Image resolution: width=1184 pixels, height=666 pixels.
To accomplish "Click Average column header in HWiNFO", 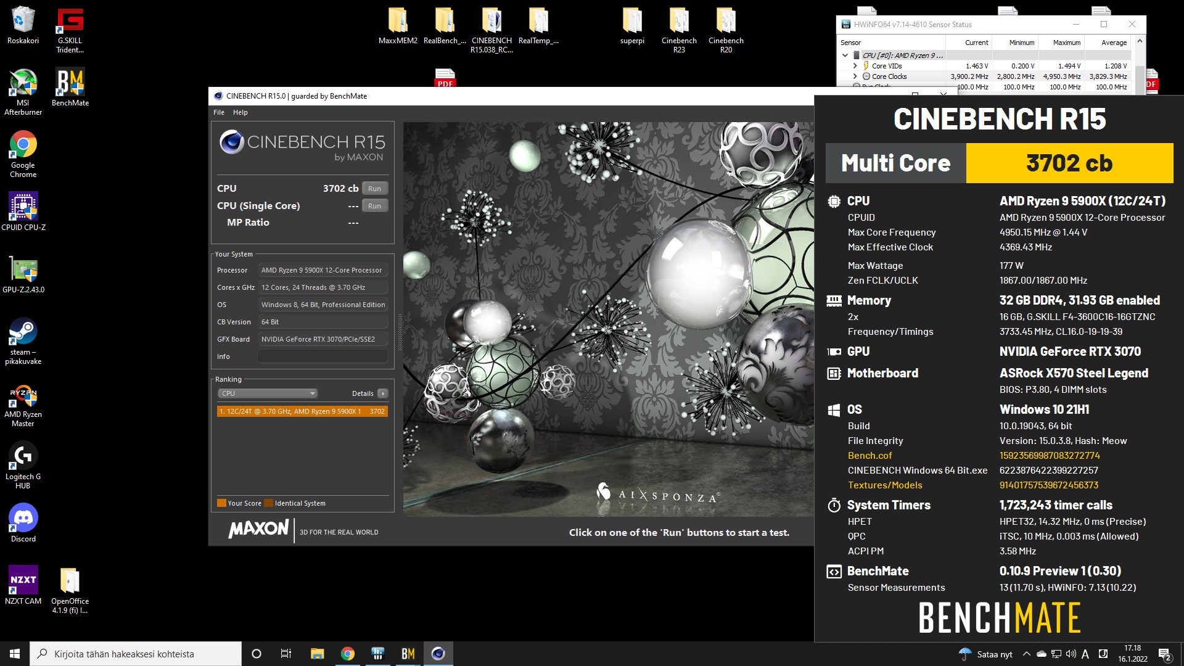I will tap(1114, 43).
